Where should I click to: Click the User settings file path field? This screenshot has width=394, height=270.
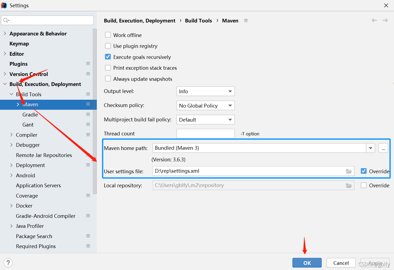tap(253, 171)
